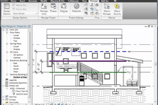Click middle small icon right of Materials
The width and height of the screenshot is (158, 105).
tap(86, 9)
